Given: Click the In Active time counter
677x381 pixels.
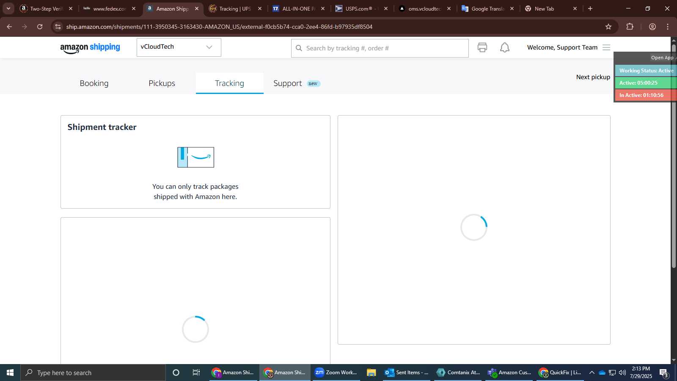Looking at the screenshot, I should pyautogui.click(x=646, y=95).
